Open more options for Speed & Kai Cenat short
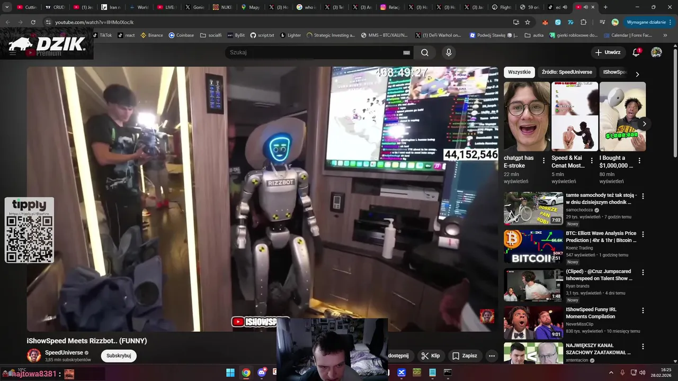Image resolution: width=678 pixels, height=381 pixels. click(x=591, y=160)
